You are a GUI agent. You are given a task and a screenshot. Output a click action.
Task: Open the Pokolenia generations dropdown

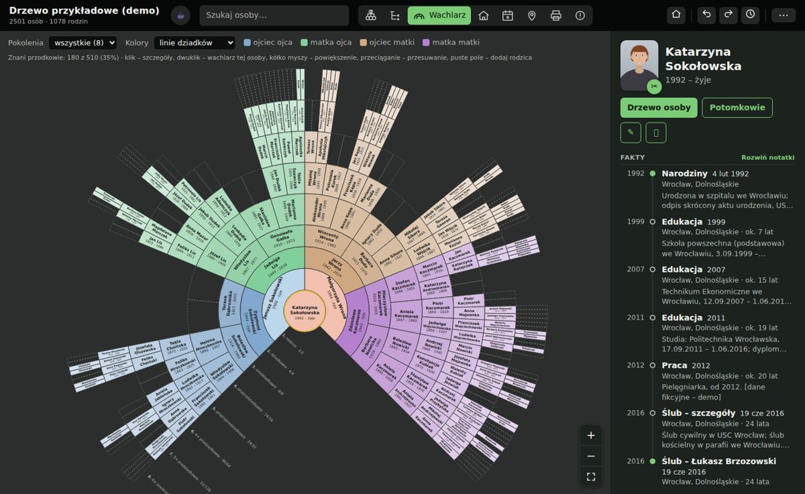coord(83,43)
